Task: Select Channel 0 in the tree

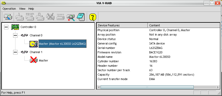Action: coord(36,35)
